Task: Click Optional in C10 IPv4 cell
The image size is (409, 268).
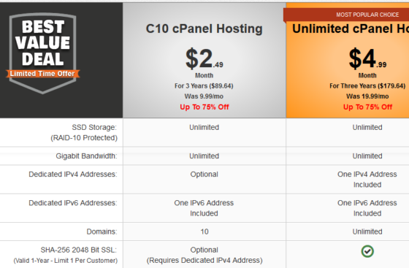Action: 204,174
